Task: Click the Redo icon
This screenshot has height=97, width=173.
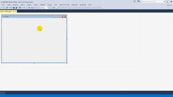Action: coord(24,8)
